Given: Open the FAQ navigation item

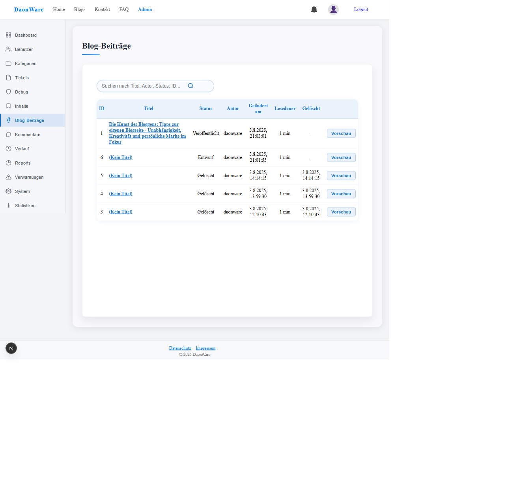Looking at the screenshot, I should 124,9.
